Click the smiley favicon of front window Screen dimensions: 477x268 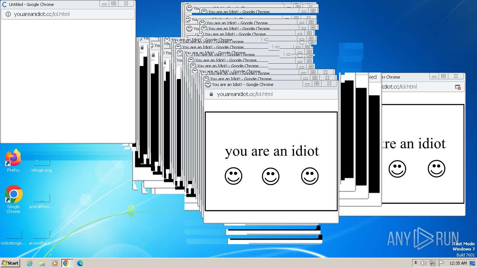(x=208, y=84)
